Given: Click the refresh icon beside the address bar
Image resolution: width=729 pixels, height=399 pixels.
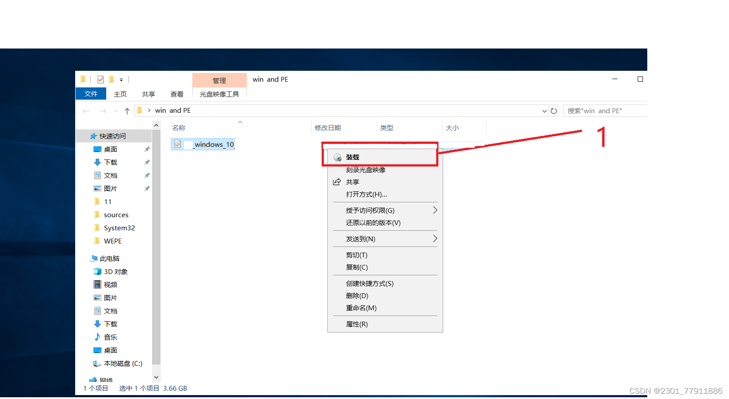Looking at the screenshot, I should (553, 111).
